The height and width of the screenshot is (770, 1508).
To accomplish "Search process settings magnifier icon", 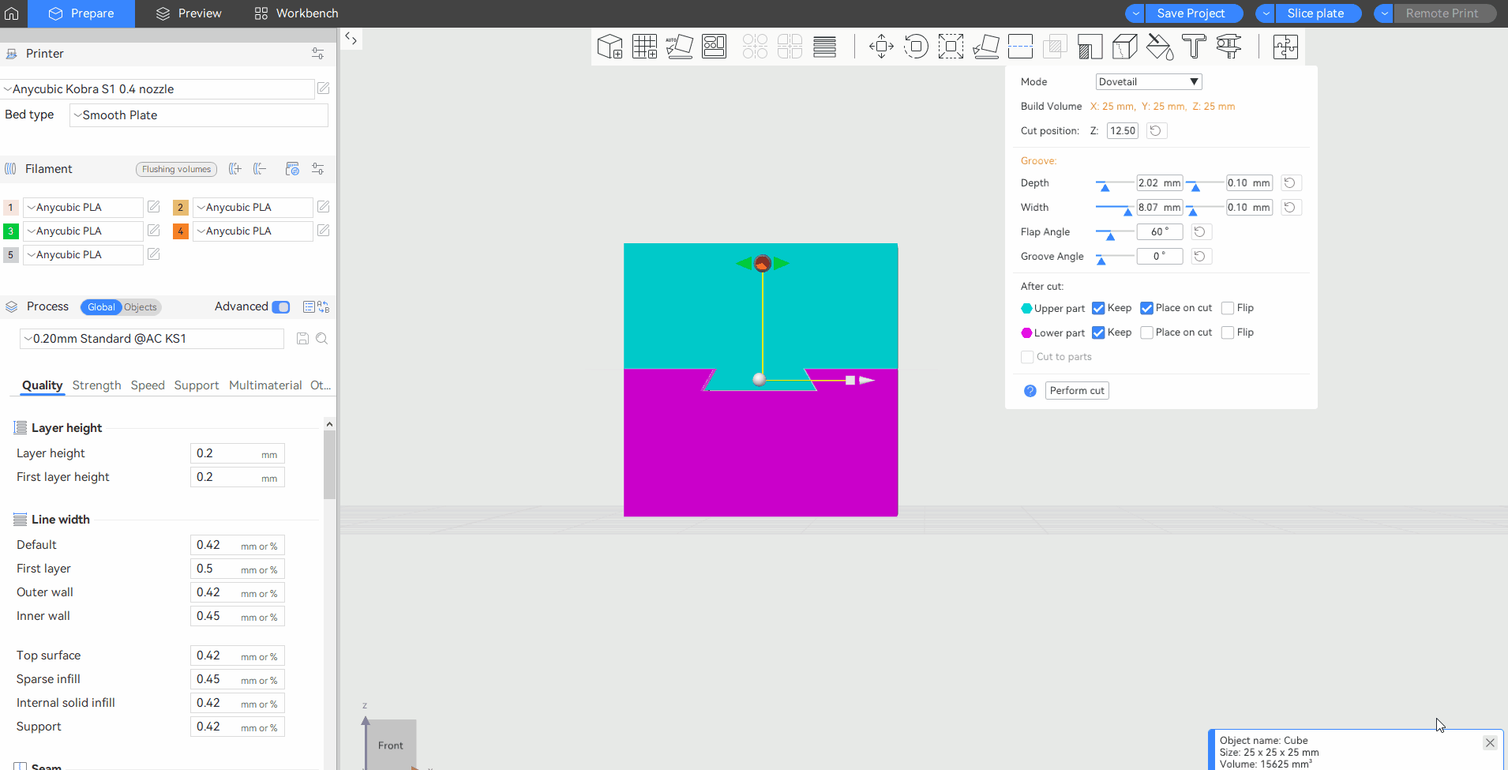I will [322, 339].
